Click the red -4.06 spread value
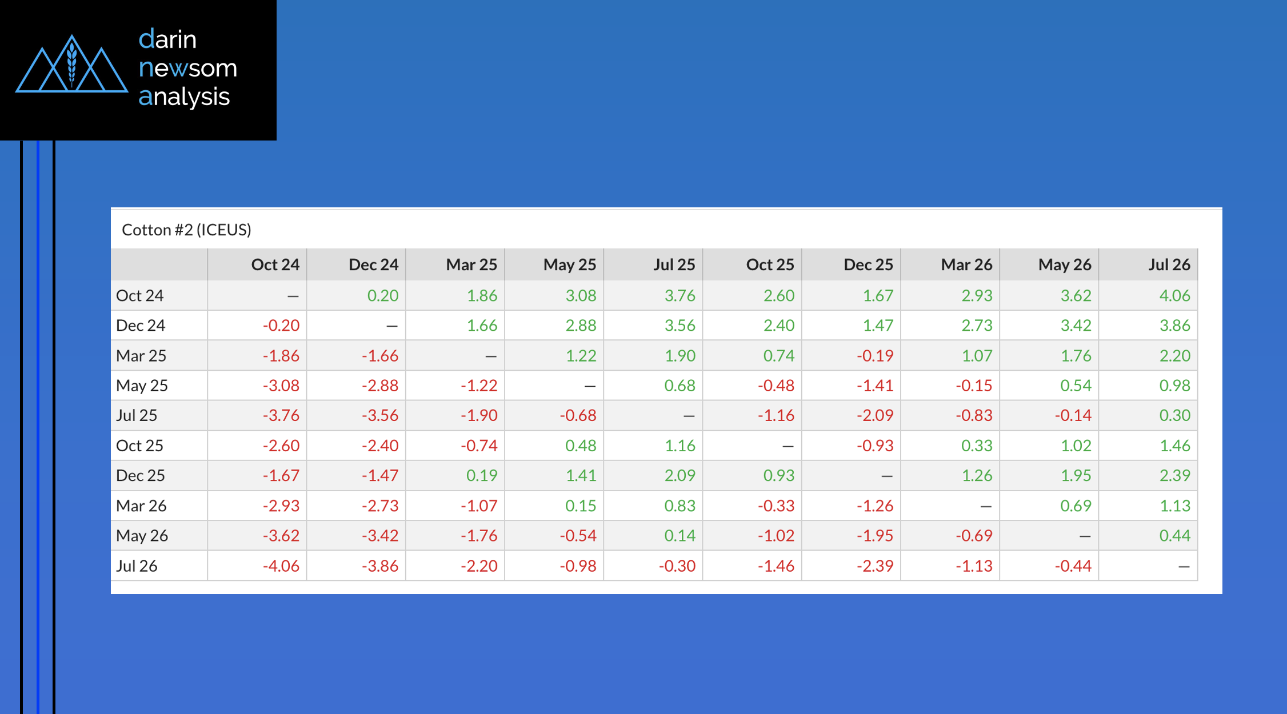1287x714 pixels. 281,565
